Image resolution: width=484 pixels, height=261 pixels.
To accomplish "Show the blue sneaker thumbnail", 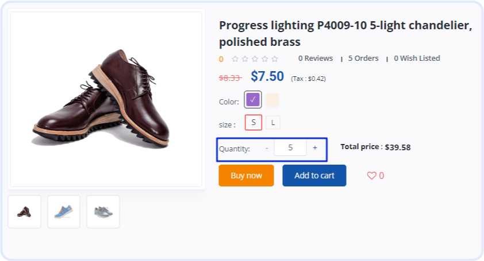I will [x=64, y=212].
